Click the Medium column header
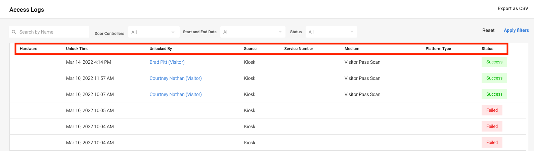Image resolution: width=534 pixels, height=151 pixels. click(352, 49)
